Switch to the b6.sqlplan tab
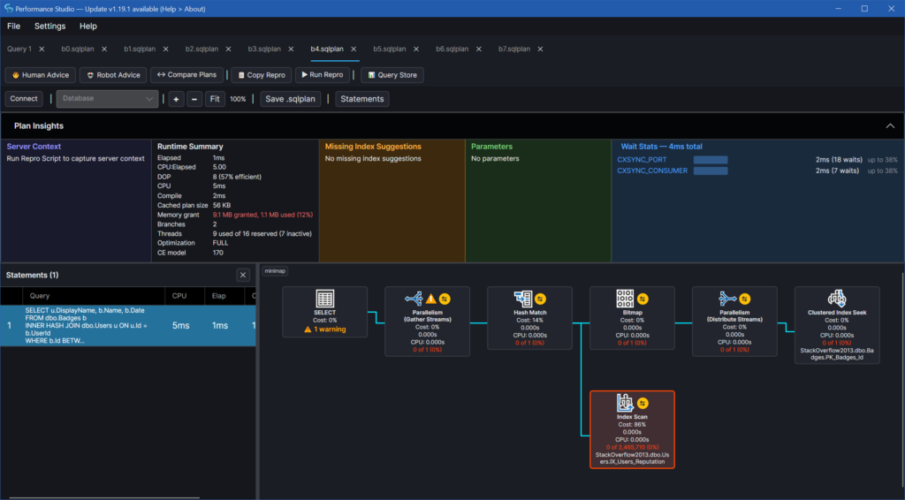This screenshot has width=905, height=500. 452,49
